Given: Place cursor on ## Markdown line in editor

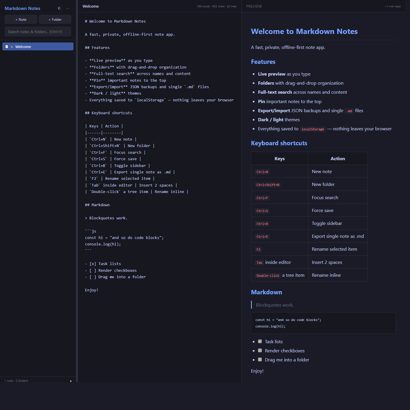Looking at the screenshot, I should (97, 205).
